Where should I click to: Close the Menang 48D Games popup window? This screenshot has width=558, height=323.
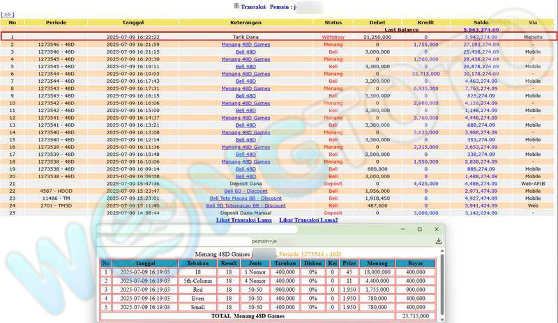click(437, 229)
